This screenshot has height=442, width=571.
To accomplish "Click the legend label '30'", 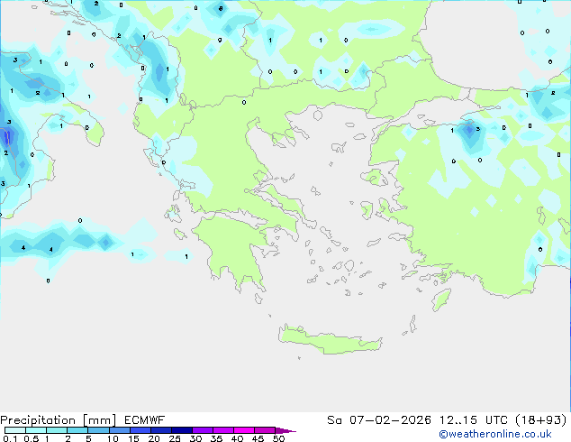I will click(195, 438).
